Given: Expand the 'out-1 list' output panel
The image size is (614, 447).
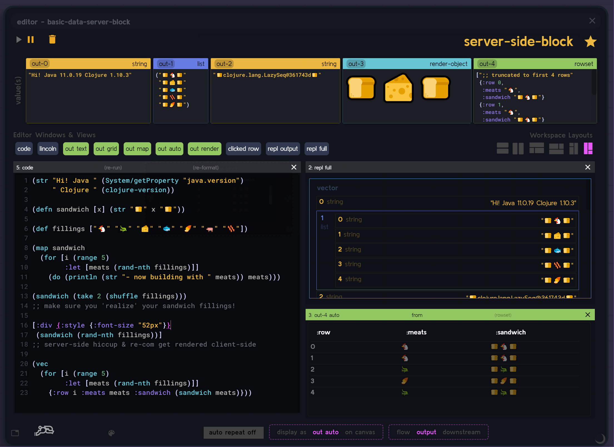Looking at the screenshot, I should tap(180, 63).
